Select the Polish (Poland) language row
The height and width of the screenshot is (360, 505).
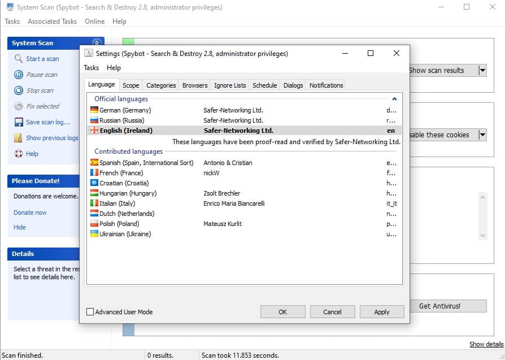point(245,224)
